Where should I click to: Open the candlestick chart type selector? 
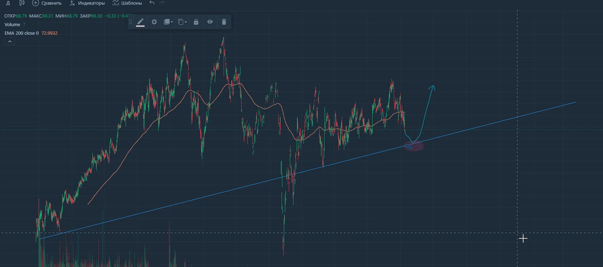click(x=22, y=3)
